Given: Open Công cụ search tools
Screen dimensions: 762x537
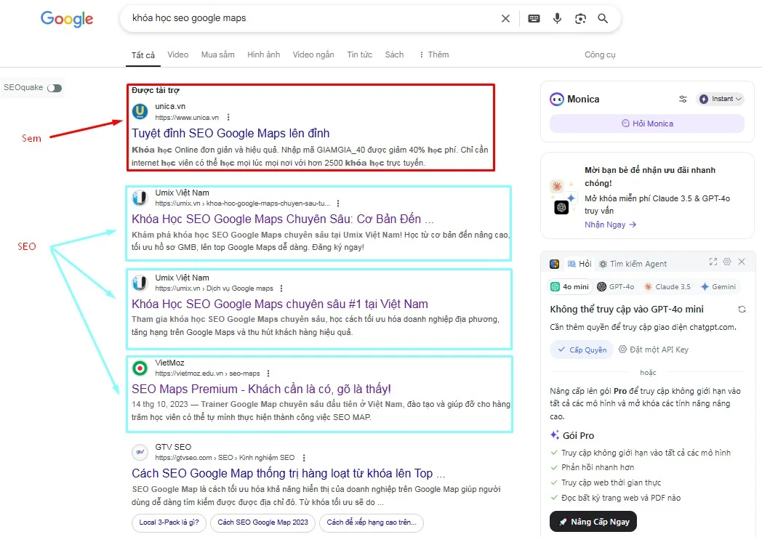Looking at the screenshot, I should 600,55.
